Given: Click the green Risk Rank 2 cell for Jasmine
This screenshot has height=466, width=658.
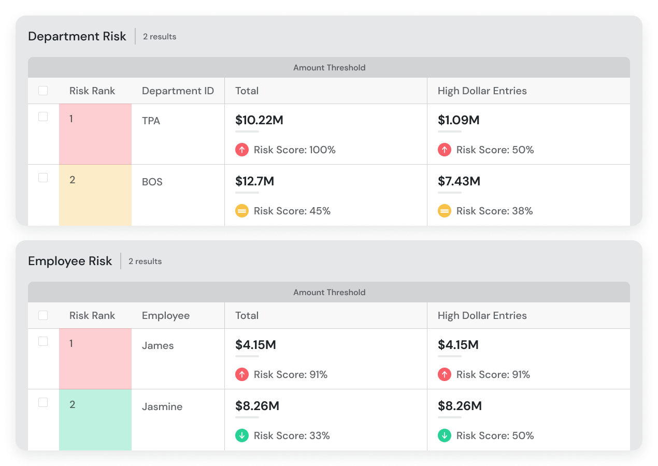Looking at the screenshot, I should [95, 420].
